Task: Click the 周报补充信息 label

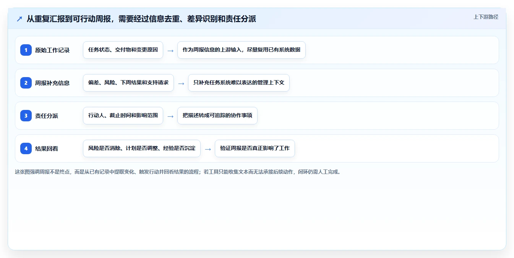Action: click(52, 83)
